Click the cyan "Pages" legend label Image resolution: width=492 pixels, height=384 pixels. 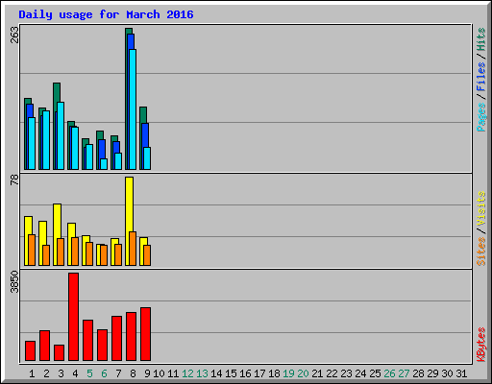click(481, 117)
